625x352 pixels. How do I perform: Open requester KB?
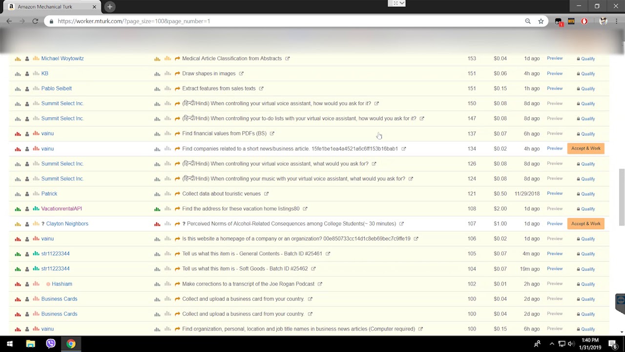tap(45, 74)
